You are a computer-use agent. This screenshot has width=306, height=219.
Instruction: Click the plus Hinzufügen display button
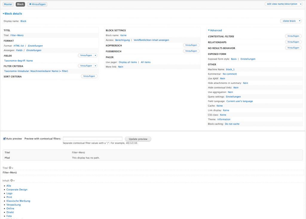37,4
